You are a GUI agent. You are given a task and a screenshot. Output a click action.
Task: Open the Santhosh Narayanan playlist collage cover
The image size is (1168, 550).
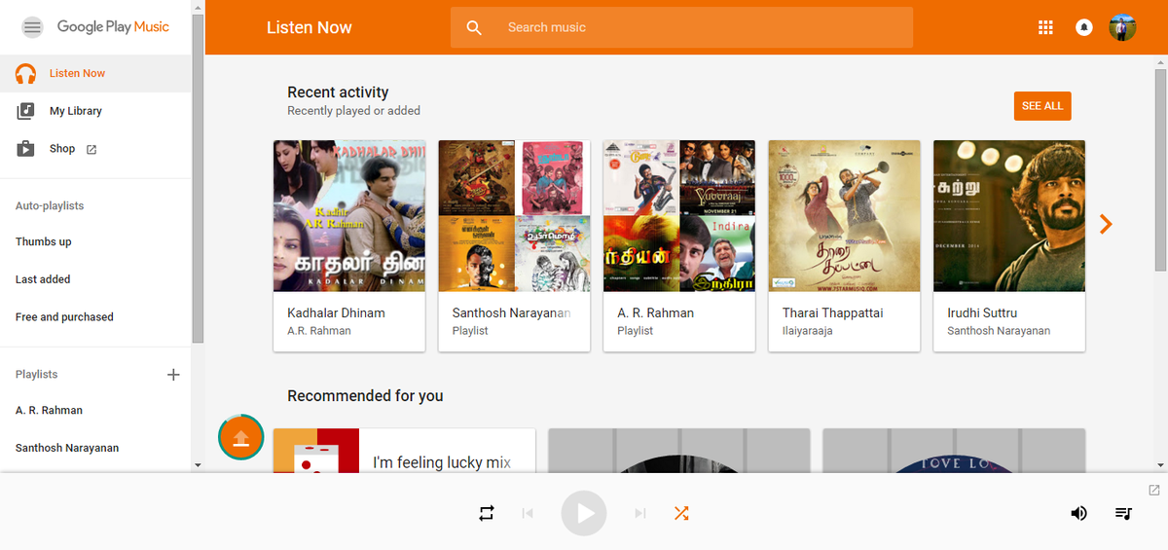514,216
